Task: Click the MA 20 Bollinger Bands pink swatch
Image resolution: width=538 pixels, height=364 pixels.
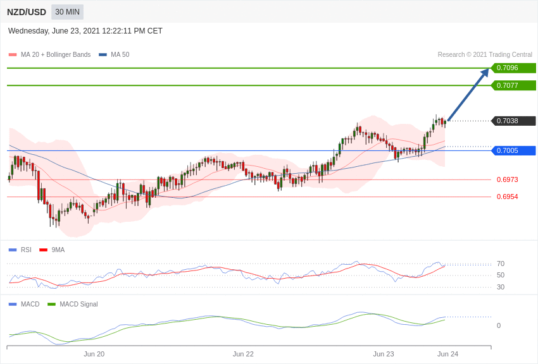Action: (x=13, y=55)
